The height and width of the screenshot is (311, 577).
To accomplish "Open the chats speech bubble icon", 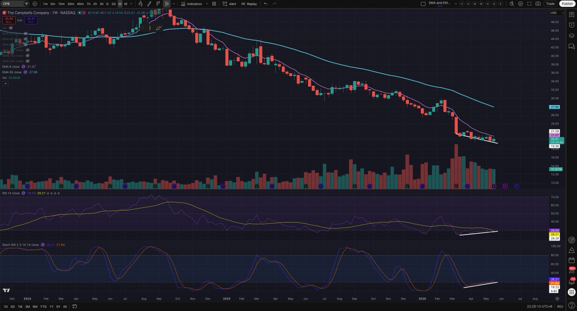I will click(571, 46).
